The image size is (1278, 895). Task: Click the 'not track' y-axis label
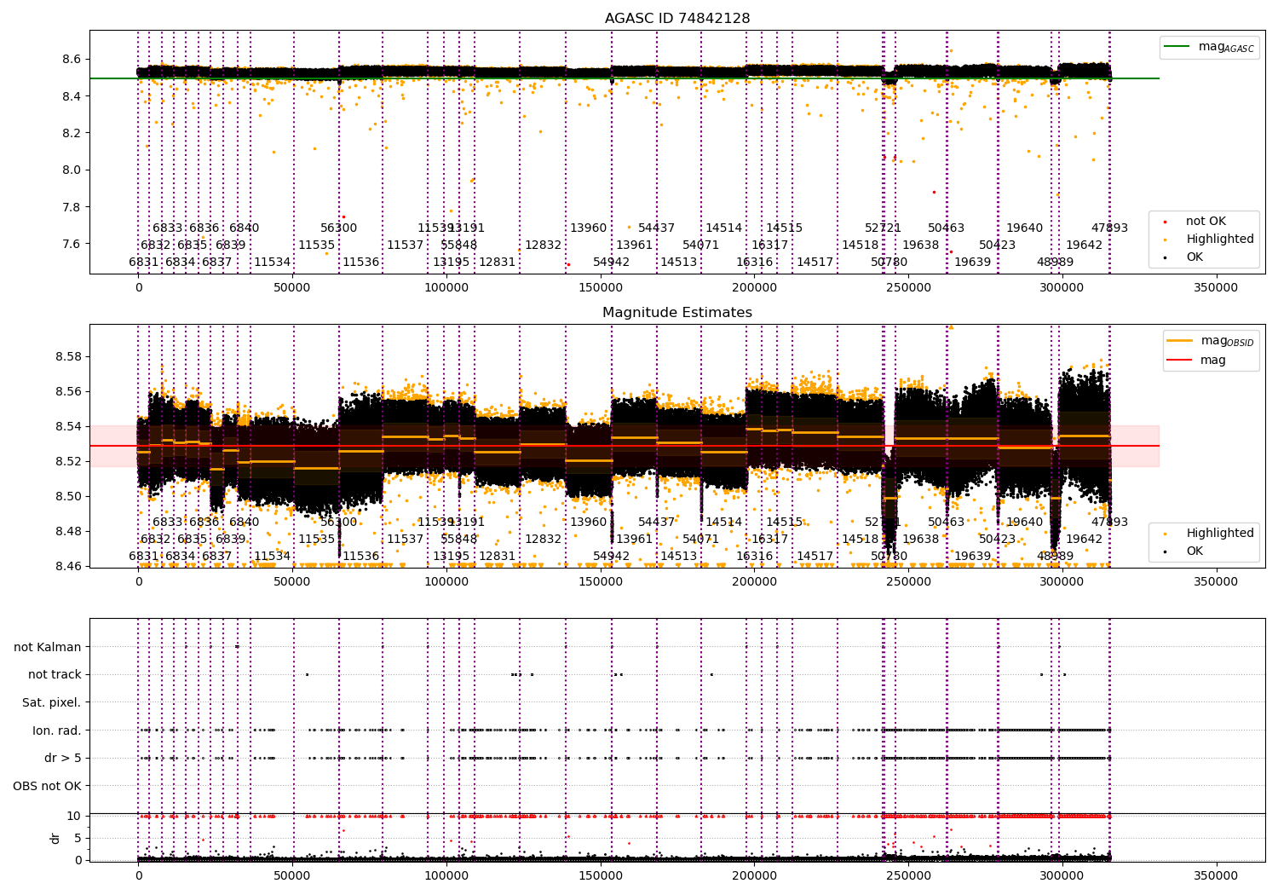[55, 675]
